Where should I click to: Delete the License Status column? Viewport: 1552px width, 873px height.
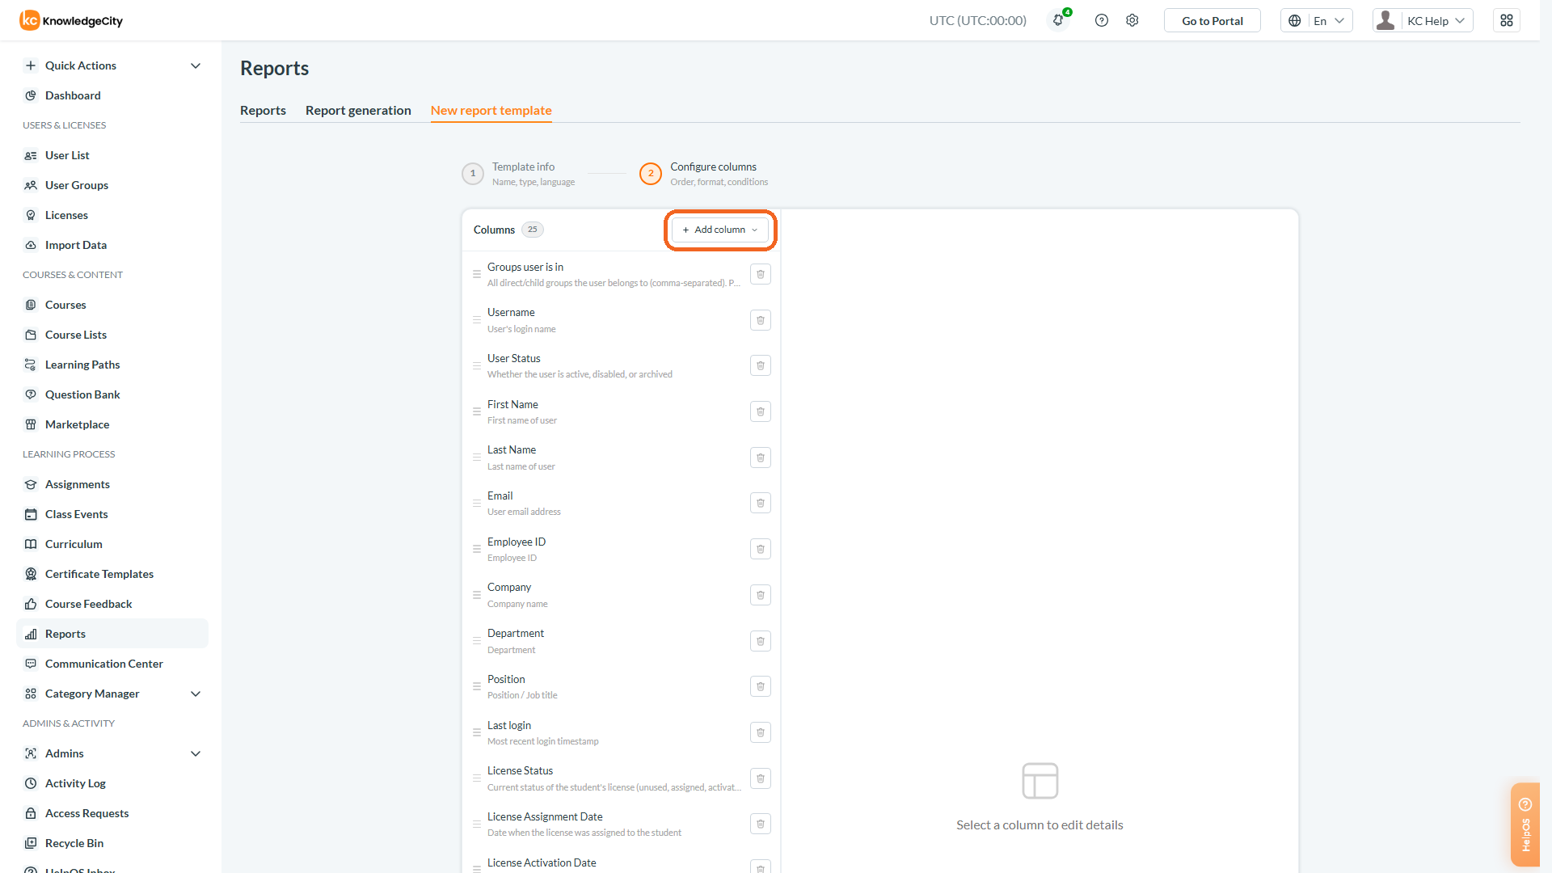coord(760,778)
